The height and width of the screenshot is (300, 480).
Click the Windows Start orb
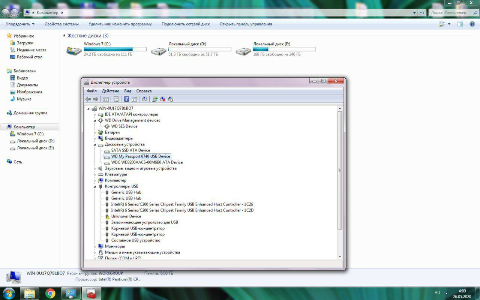(x=9, y=293)
